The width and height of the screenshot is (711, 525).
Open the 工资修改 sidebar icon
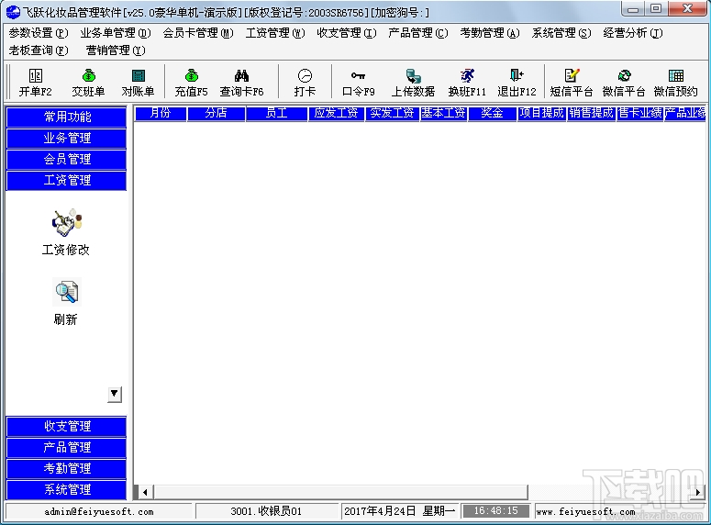click(66, 222)
